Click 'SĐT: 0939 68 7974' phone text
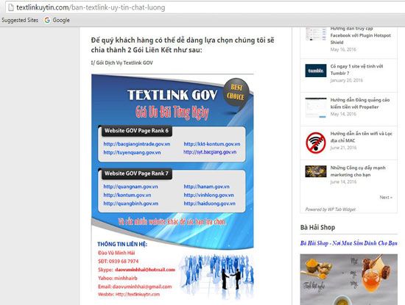This screenshot has width=405, height=305. (118, 261)
